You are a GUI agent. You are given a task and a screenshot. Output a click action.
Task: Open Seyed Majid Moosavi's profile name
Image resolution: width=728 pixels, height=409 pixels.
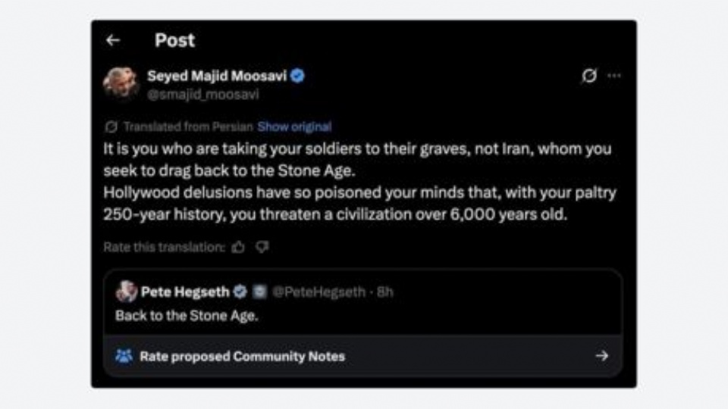pos(217,76)
